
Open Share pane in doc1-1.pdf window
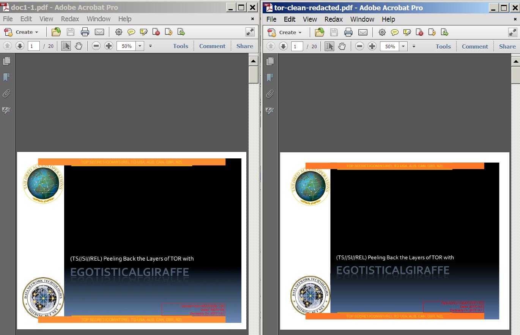245,46
